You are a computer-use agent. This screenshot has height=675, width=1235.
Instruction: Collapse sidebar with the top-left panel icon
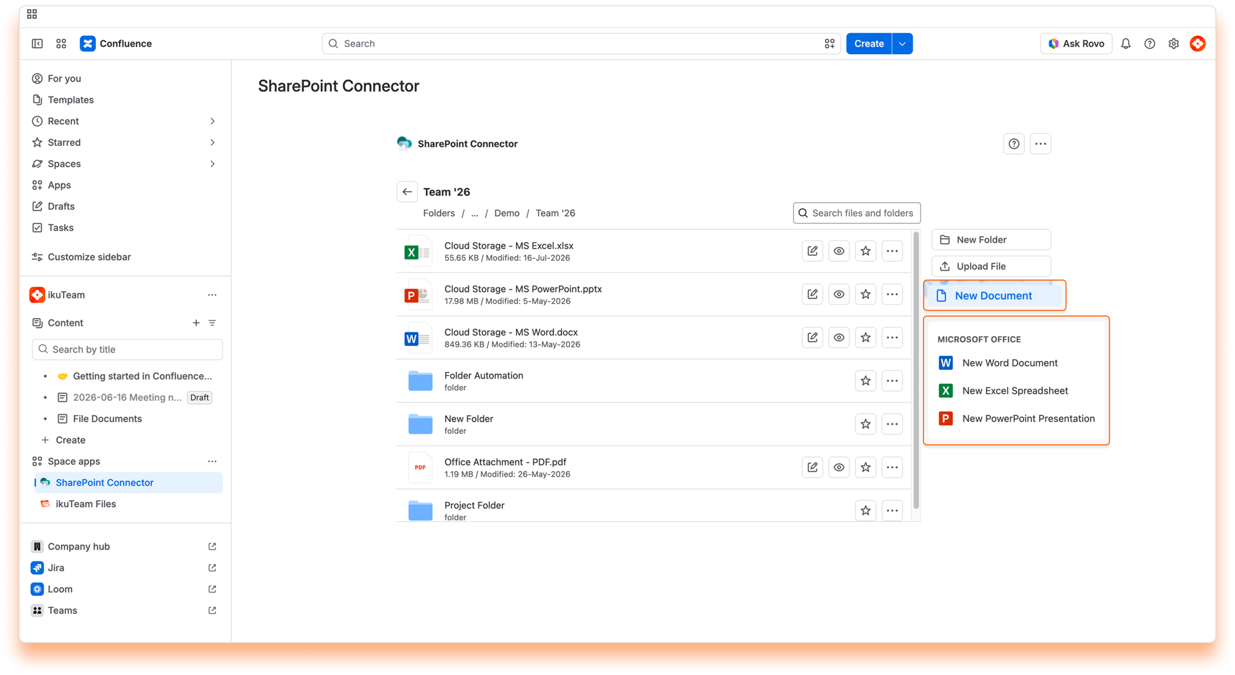(x=37, y=44)
